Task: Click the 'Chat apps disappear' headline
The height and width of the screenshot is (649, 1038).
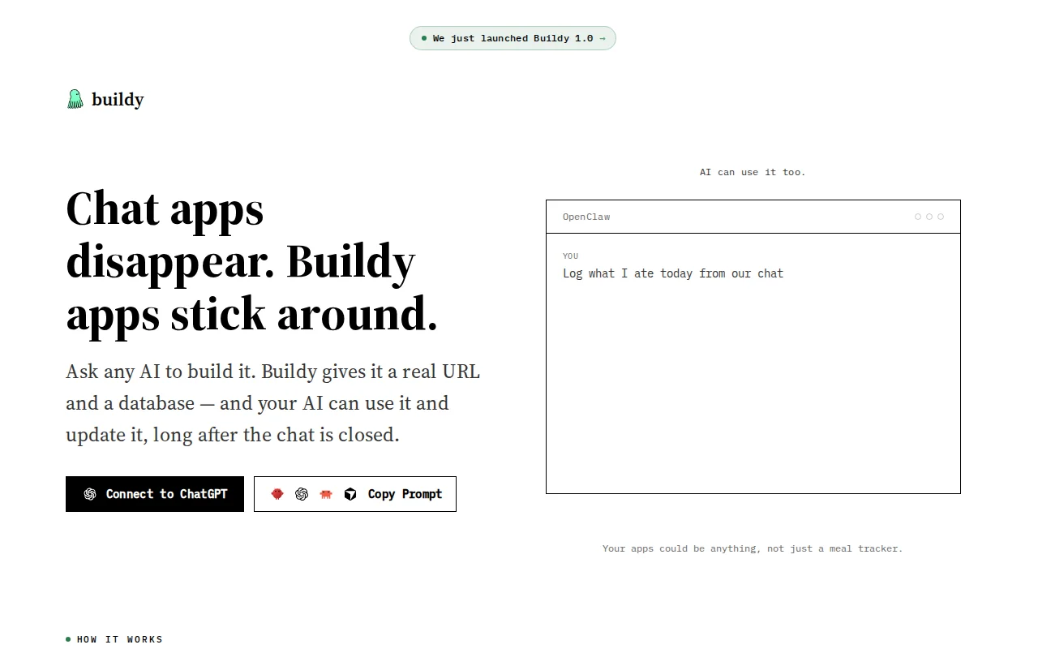Action: point(252,261)
